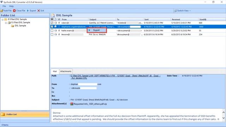Click the Exit button label
This screenshot has height=127, width=226.
(x=42, y=11)
